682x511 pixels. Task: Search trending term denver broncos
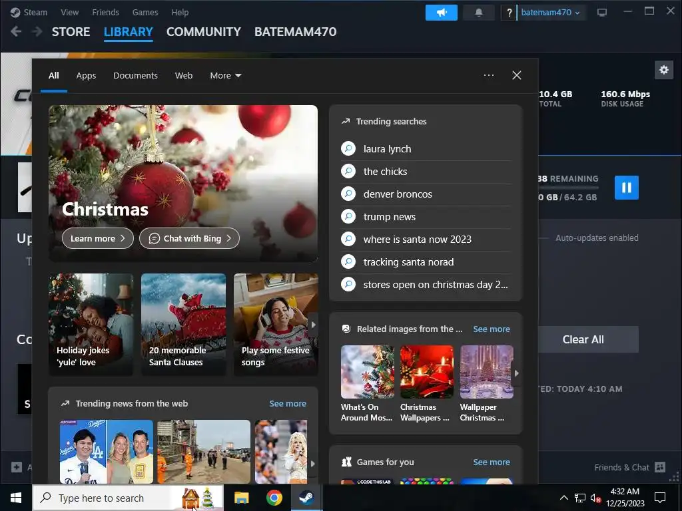[426, 194]
